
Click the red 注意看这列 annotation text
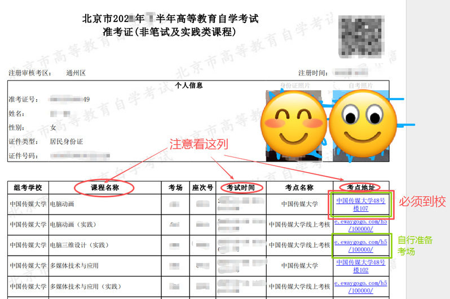click(199, 144)
